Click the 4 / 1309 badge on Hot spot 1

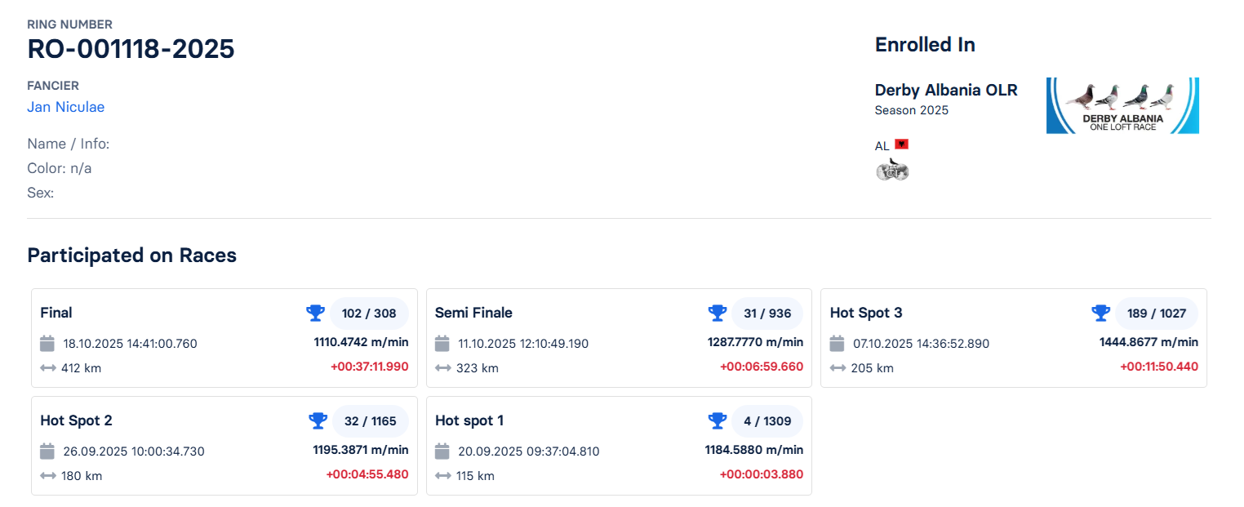[x=767, y=420]
